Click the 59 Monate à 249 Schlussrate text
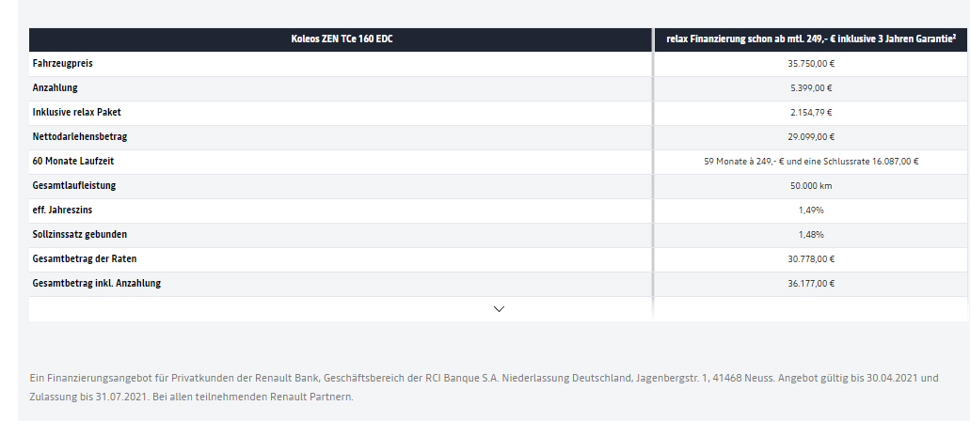The image size is (970, 421). pos(811,162)
